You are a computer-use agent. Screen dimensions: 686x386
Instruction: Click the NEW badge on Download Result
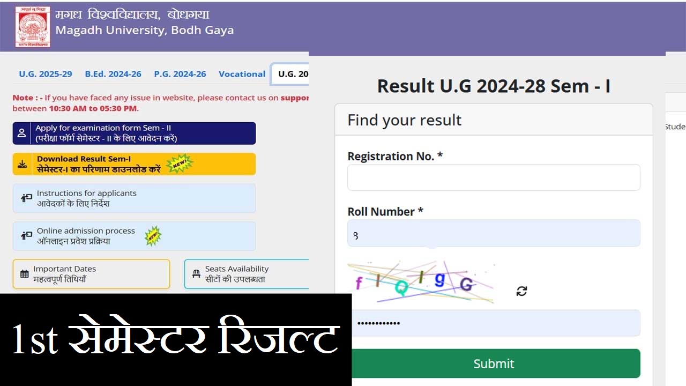point(180,163)
